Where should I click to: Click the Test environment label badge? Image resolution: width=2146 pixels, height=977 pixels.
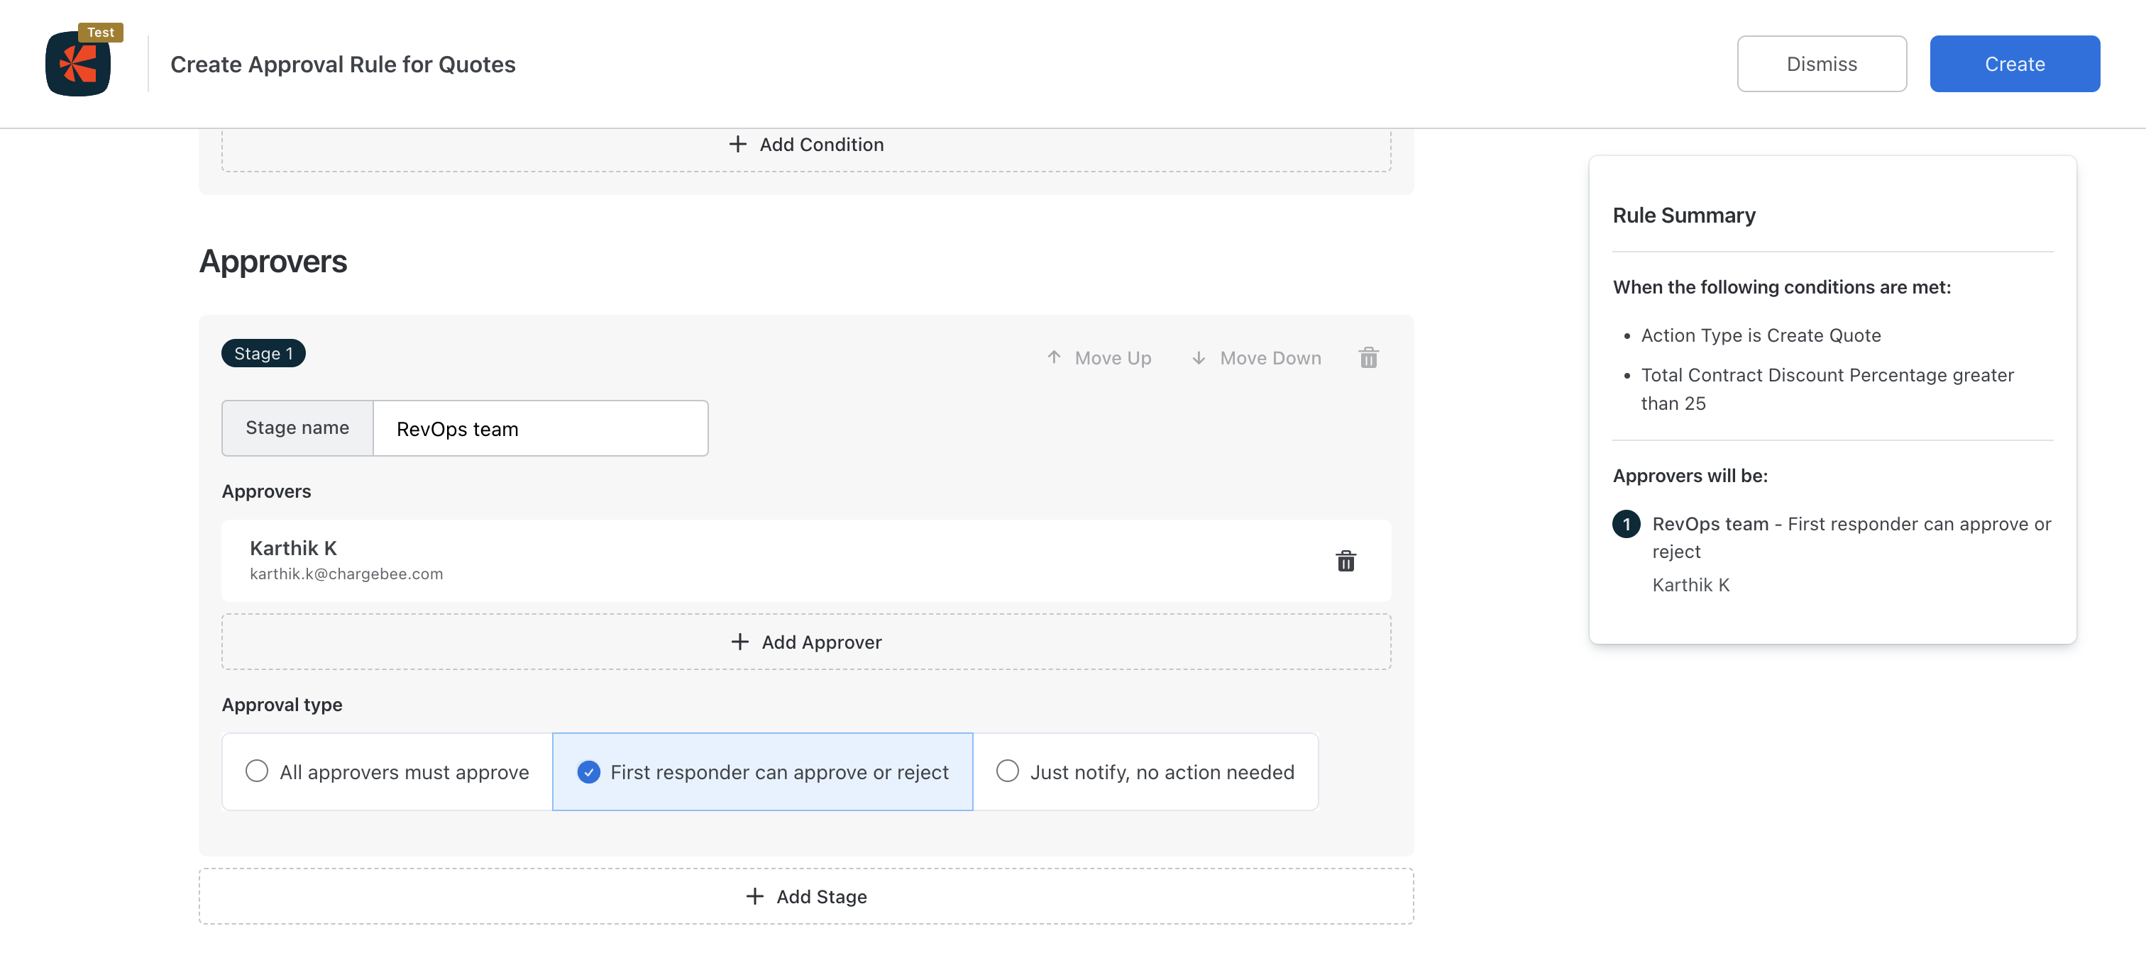pyautogui.click(x=101, y=33)
